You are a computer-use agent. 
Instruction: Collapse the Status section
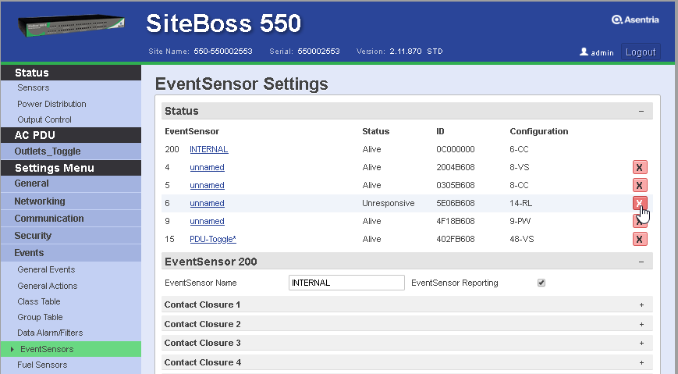641,111
